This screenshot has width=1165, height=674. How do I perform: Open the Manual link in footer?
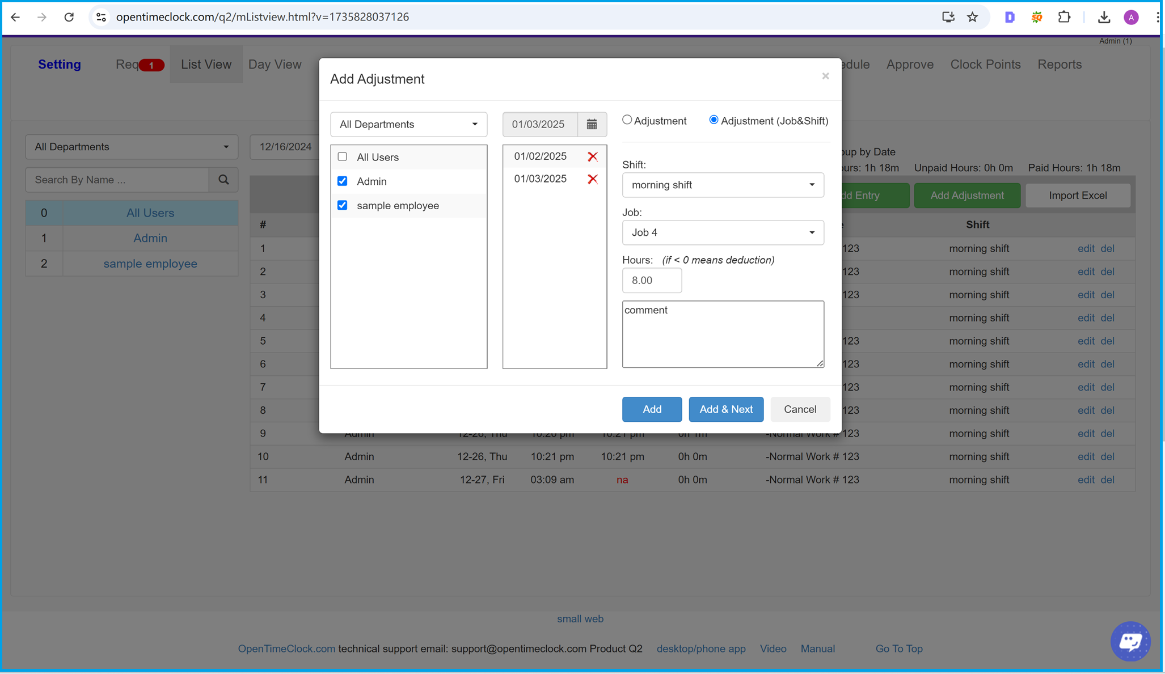tap(817, 648)
